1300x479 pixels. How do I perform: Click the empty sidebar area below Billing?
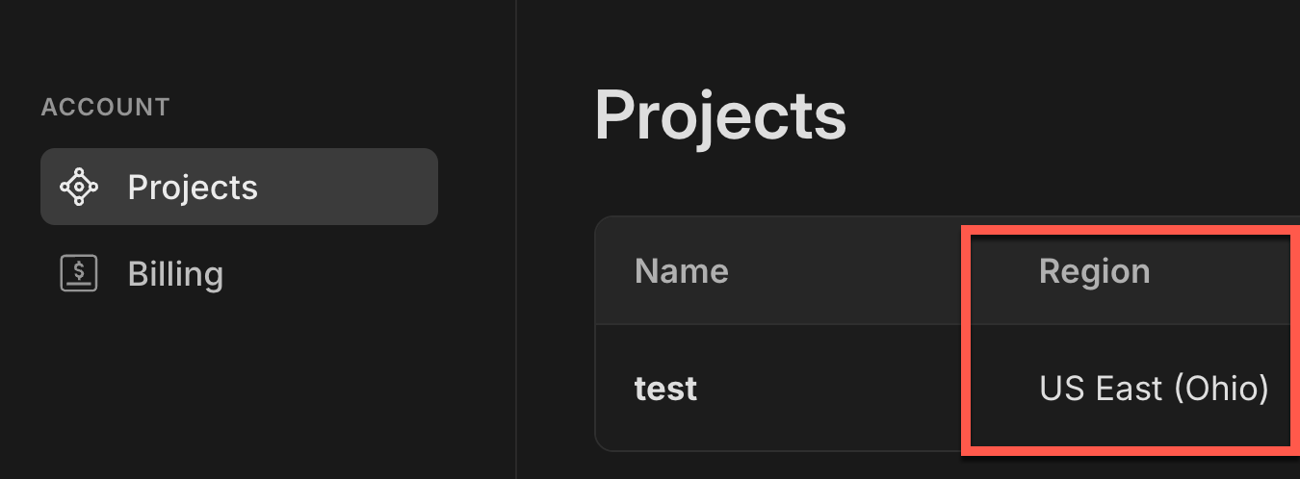click(x=241, y=394)
